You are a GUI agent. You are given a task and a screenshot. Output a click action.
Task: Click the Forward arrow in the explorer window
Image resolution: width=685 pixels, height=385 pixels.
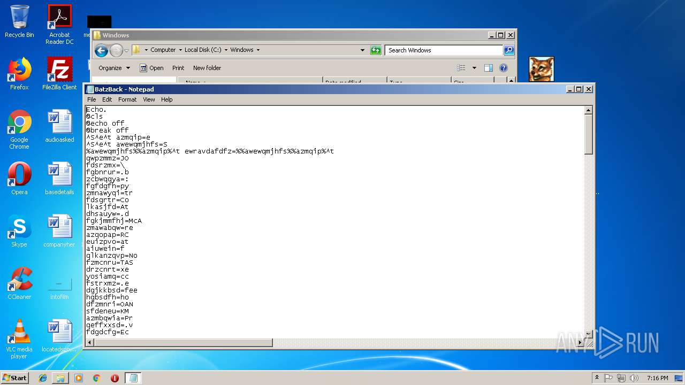(x=116, y=50)
